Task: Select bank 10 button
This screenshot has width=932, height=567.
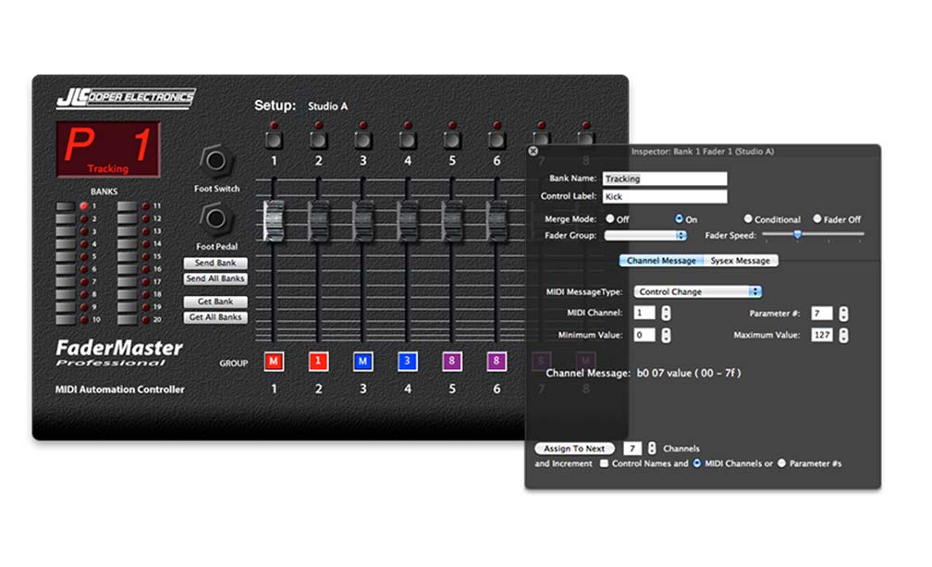Action: (66, 320)
